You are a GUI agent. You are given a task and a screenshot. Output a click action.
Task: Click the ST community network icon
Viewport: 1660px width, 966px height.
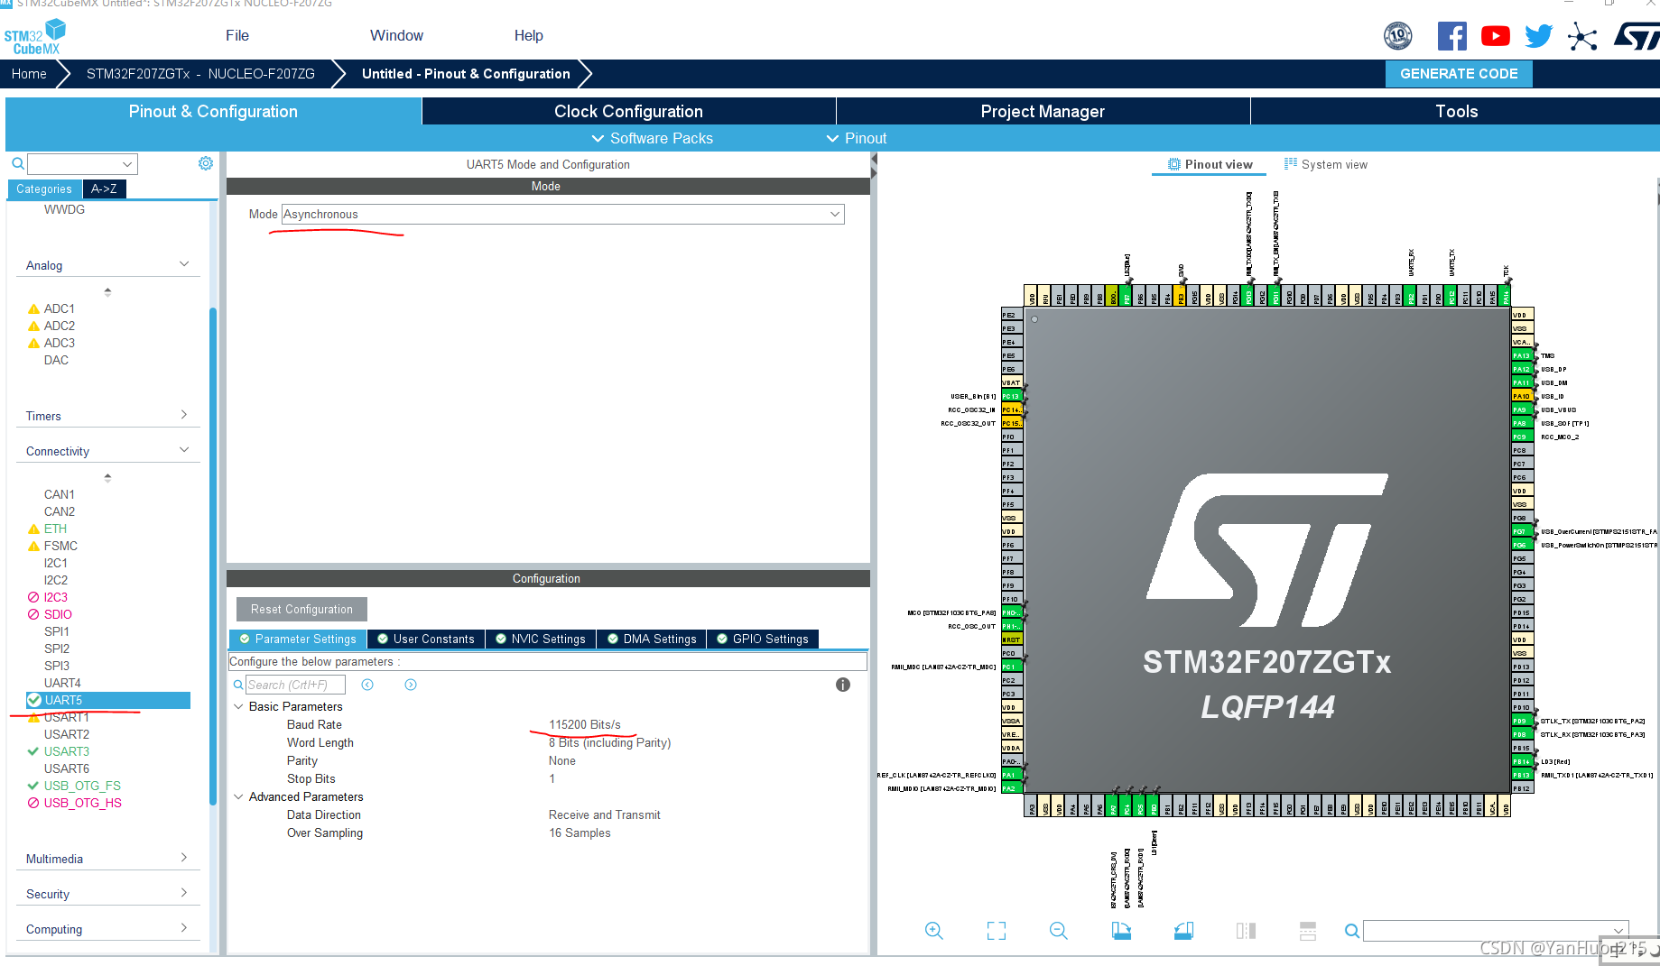pyautogui.click(x=1582, y=36)
